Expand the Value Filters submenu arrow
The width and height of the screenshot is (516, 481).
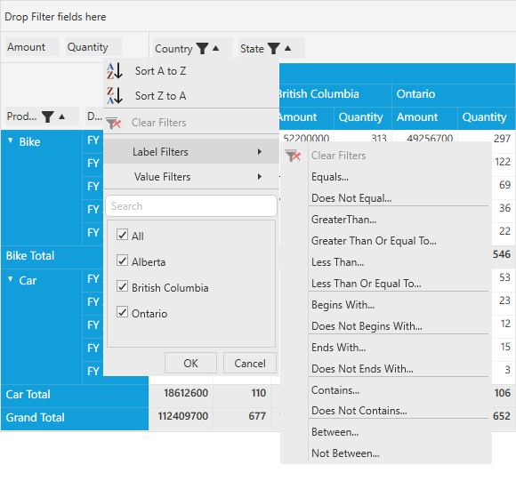pyautogui.click(x=260, y=177)
